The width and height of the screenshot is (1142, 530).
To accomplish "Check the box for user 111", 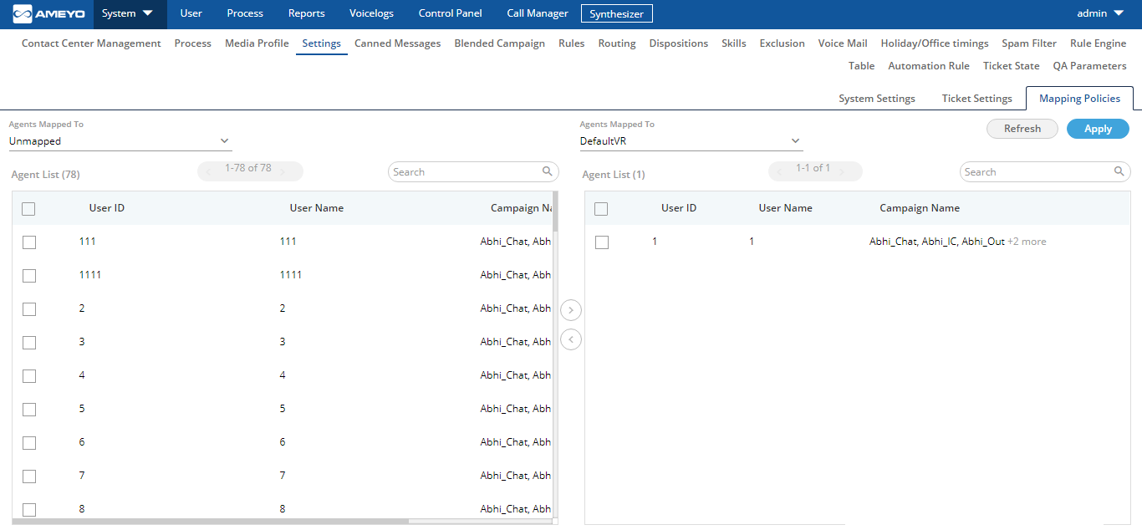I will [29, 242].
